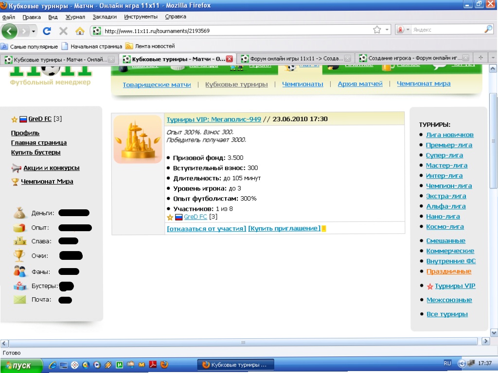This screenshot has height=373, width=498.
Task: Click the podium icon beside Слава
Action: (19, 241)
